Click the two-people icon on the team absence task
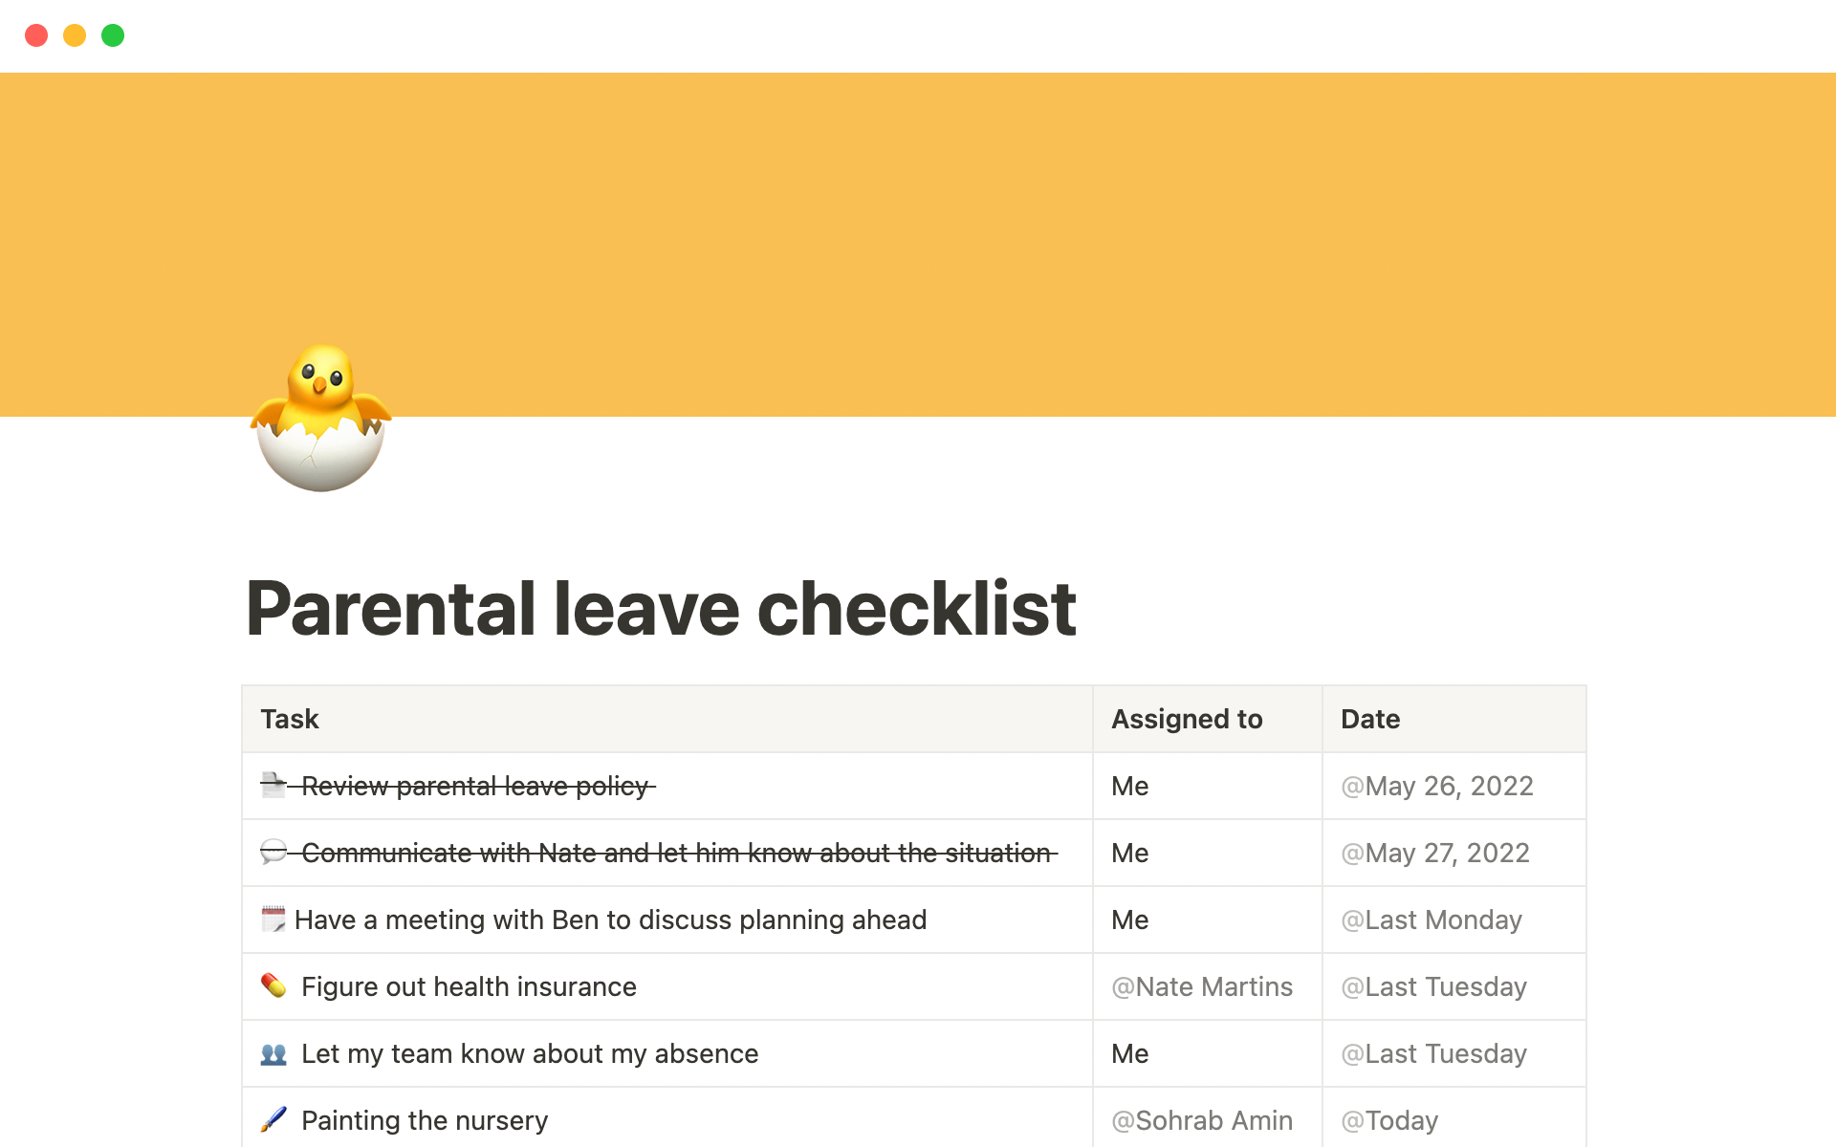Image resolution: width=1836 pixels, height=1147 pixels. [274, 1053]
